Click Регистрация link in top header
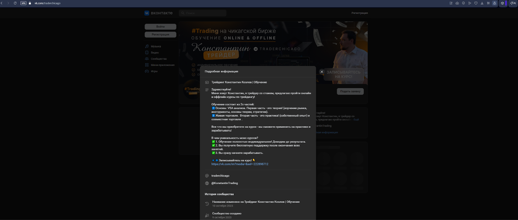This screenshot has width=518, height=220. point(359,13)
